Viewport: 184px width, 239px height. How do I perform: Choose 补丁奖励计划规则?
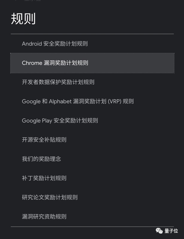point(44,178)
